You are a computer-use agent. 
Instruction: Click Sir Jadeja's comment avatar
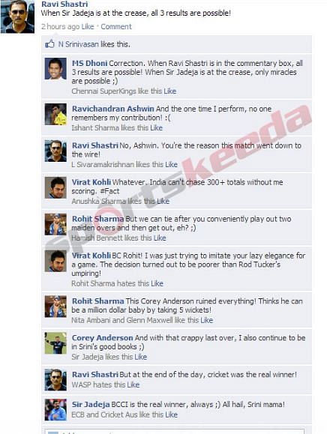(x=55, y=410)
